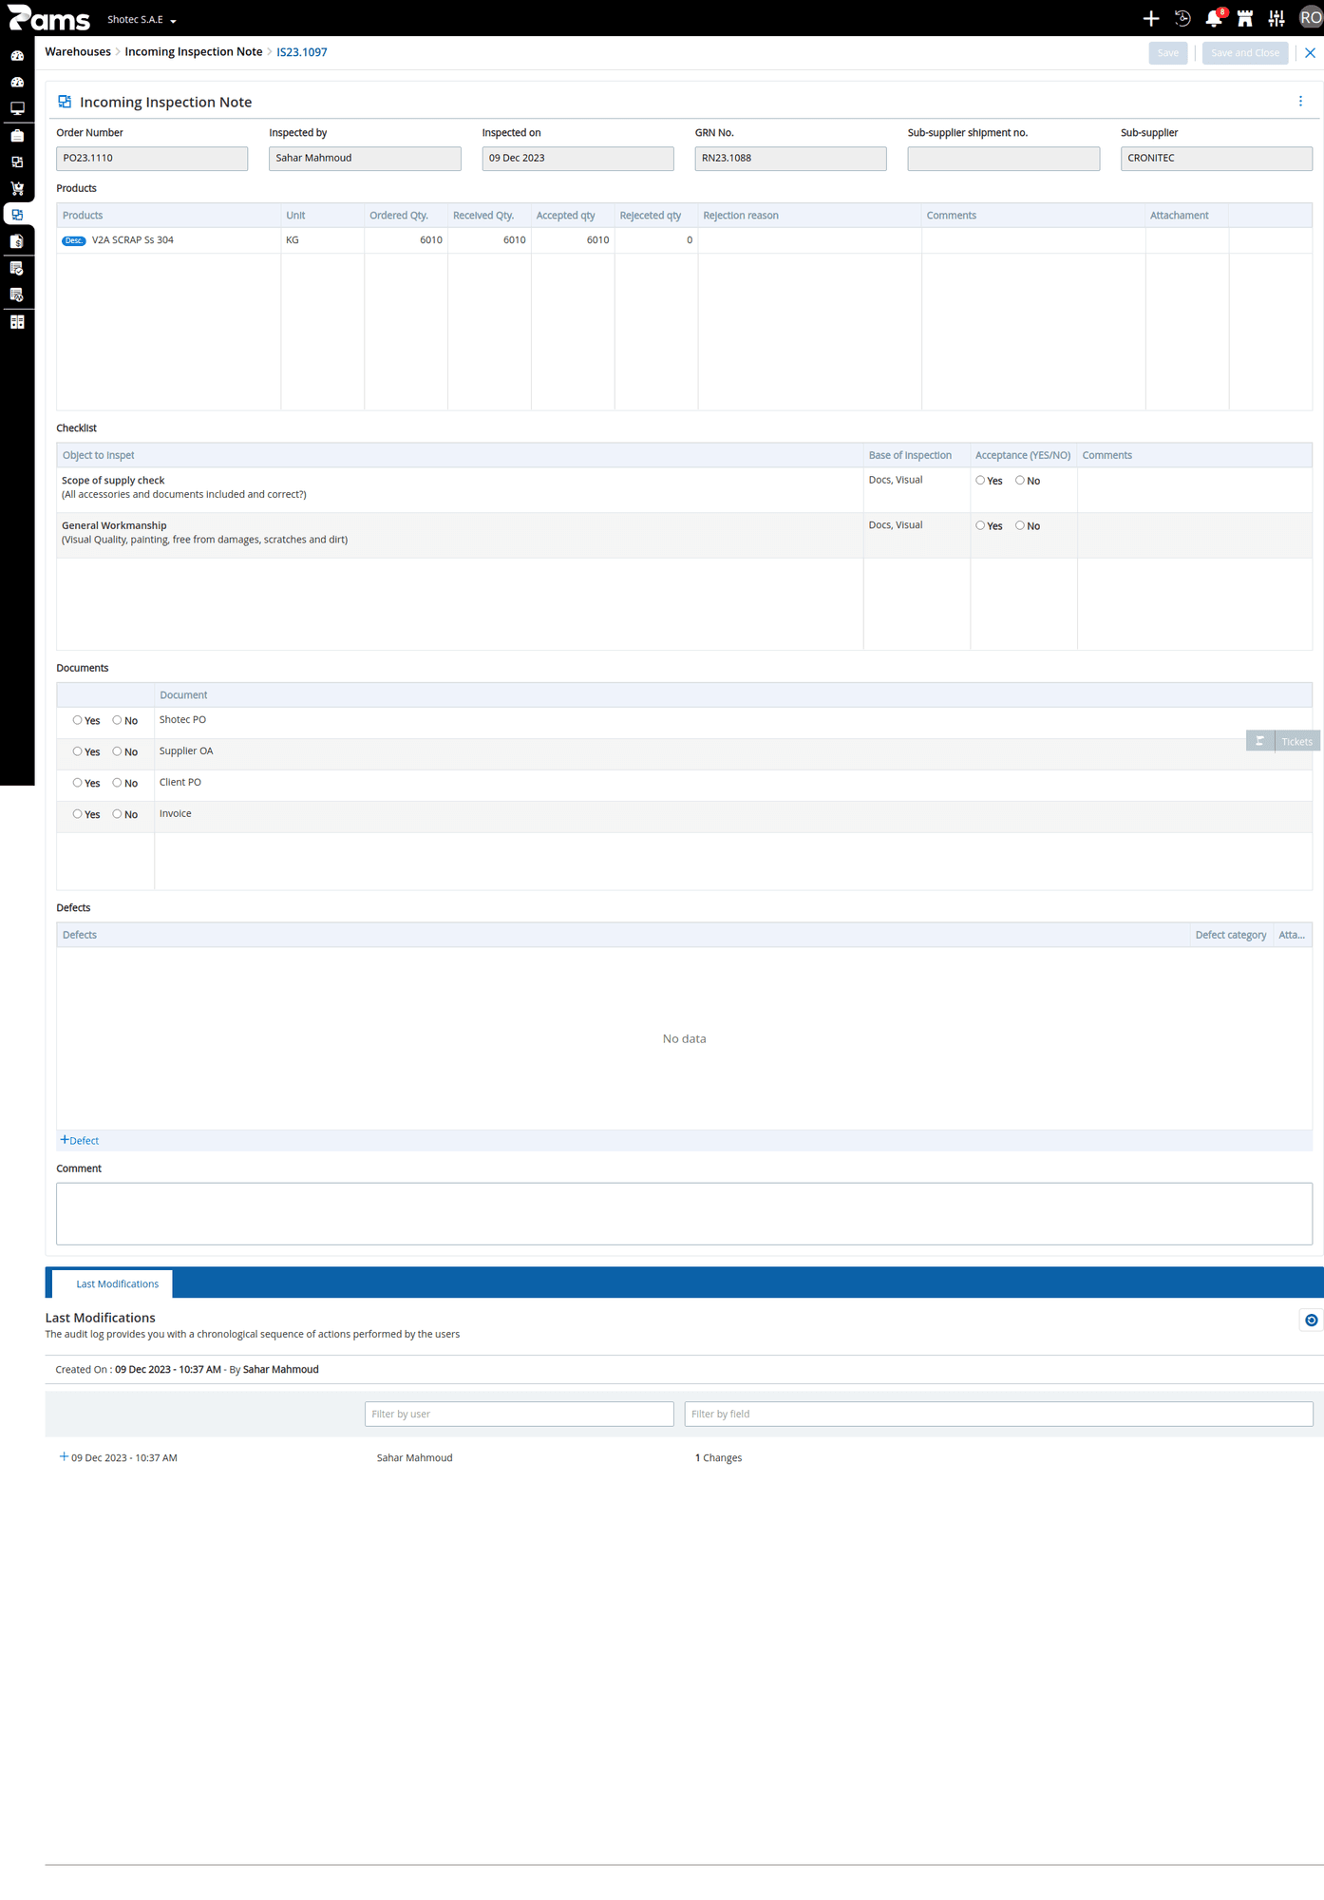1324x1900 pixels.
Task: Click the Save button
Action: coord(1168,53)
